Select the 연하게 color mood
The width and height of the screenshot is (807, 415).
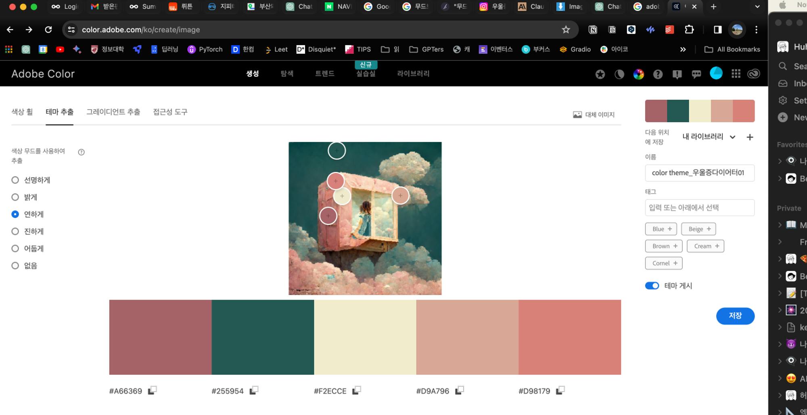click(x=27, y=214)
